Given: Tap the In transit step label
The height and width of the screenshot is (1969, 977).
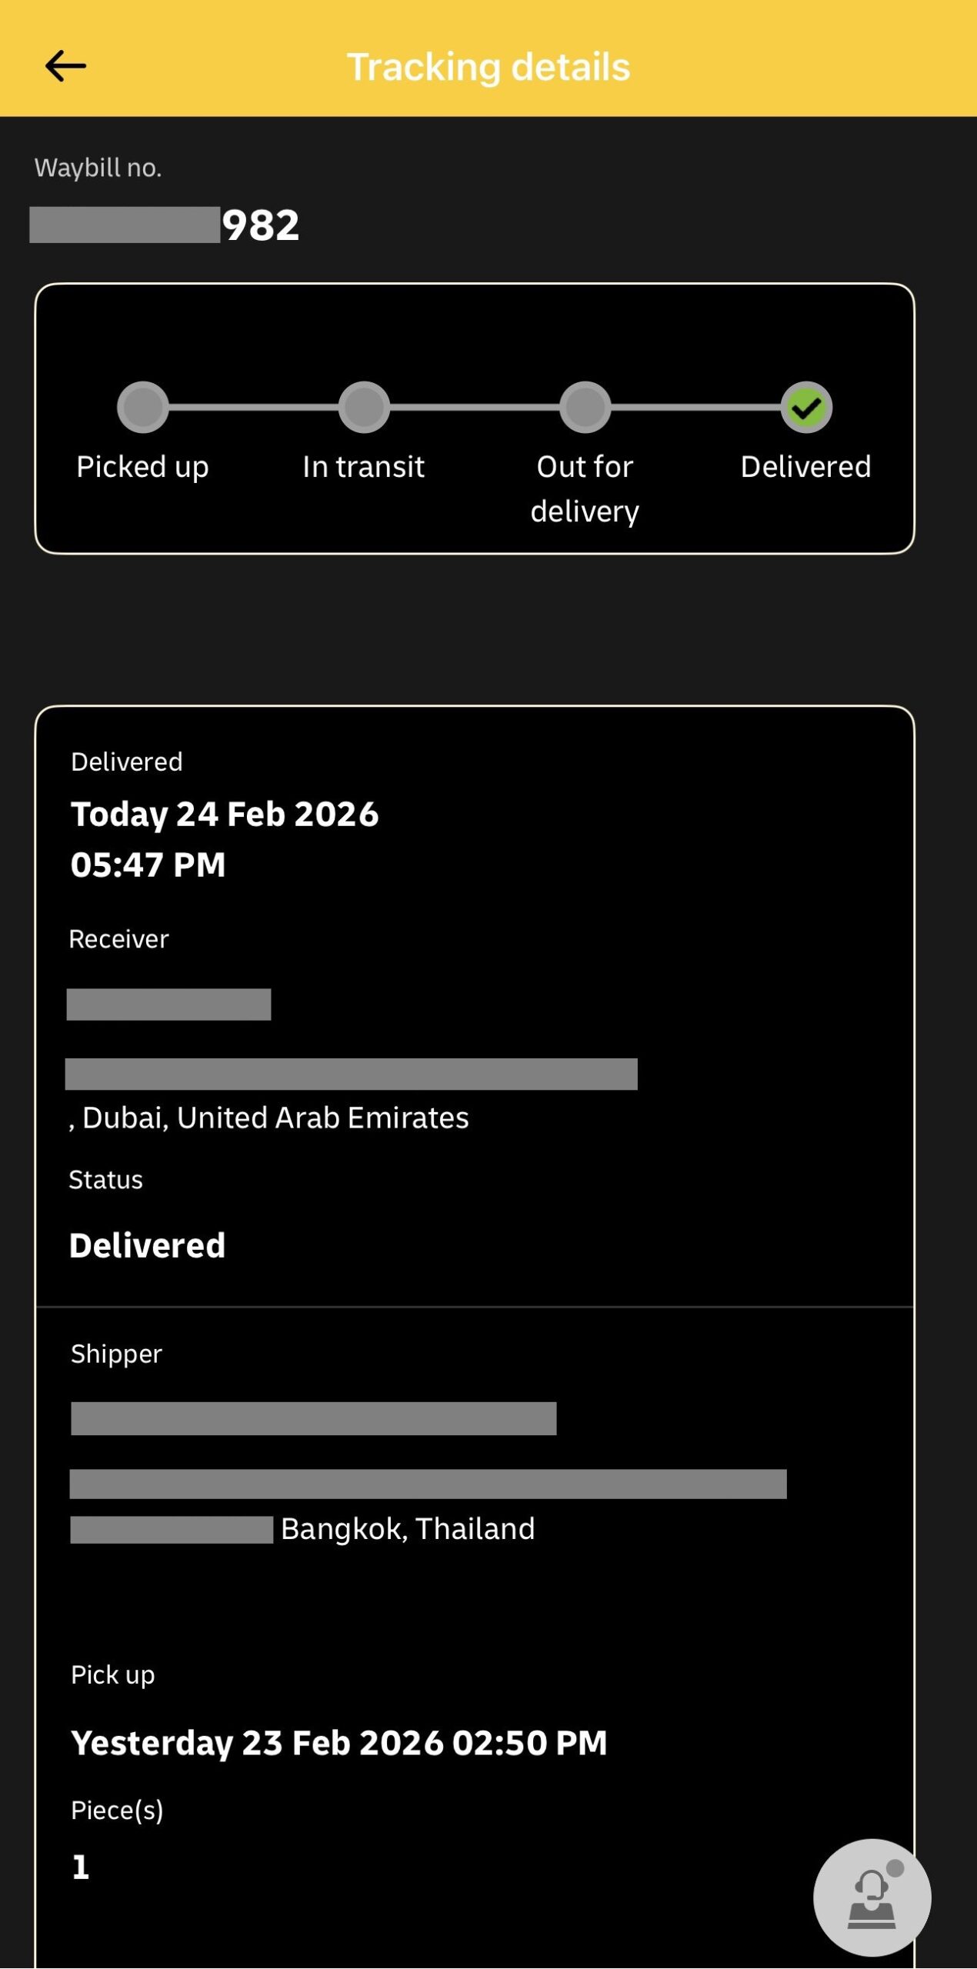Looking at the screenshot, I should pyautogui.click(x=363, y=467).
